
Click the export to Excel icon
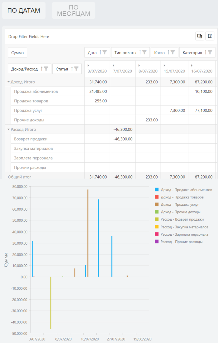click(210, 36)
